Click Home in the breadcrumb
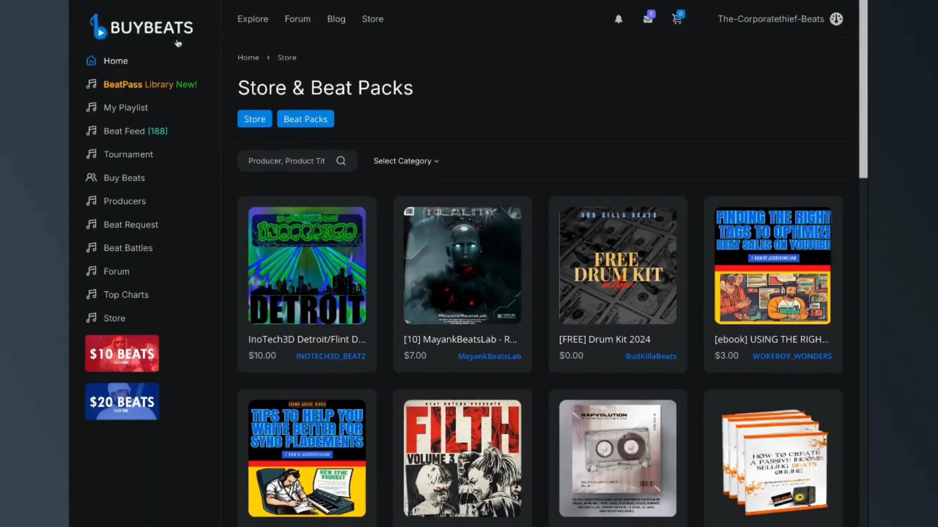This screenshot has height=527, width=938. point(248,58)
